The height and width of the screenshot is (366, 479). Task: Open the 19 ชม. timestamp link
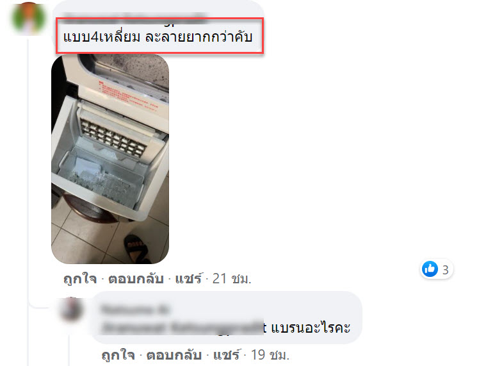point(270,355)
